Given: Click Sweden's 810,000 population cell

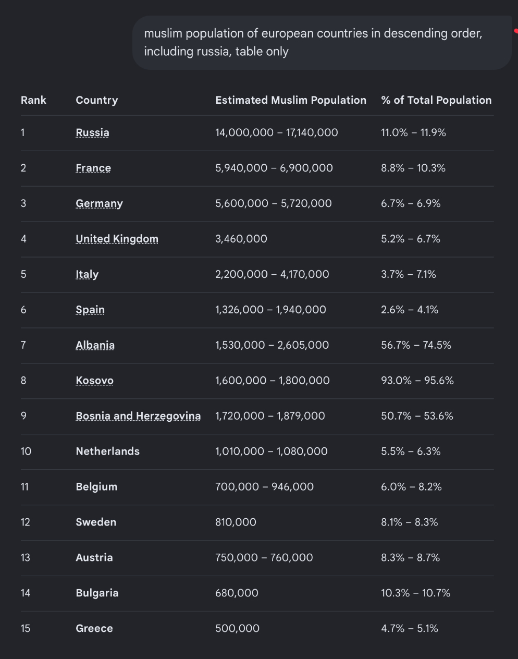Looking at the screenshot, I should (236, 522).
